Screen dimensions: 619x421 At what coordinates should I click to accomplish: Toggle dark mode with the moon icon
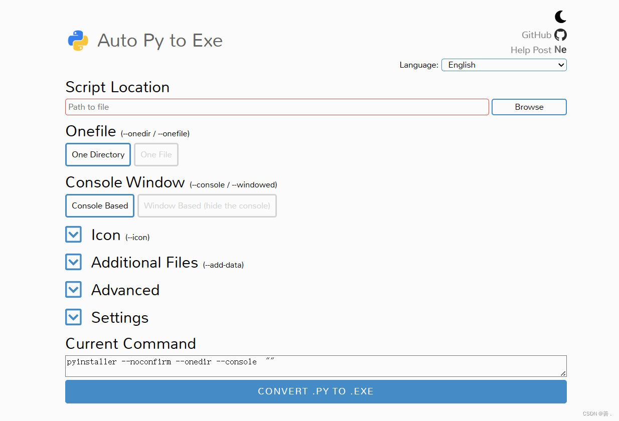(x=560, y=17)
